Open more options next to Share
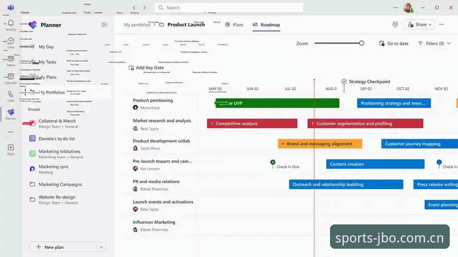 point(441,24)
